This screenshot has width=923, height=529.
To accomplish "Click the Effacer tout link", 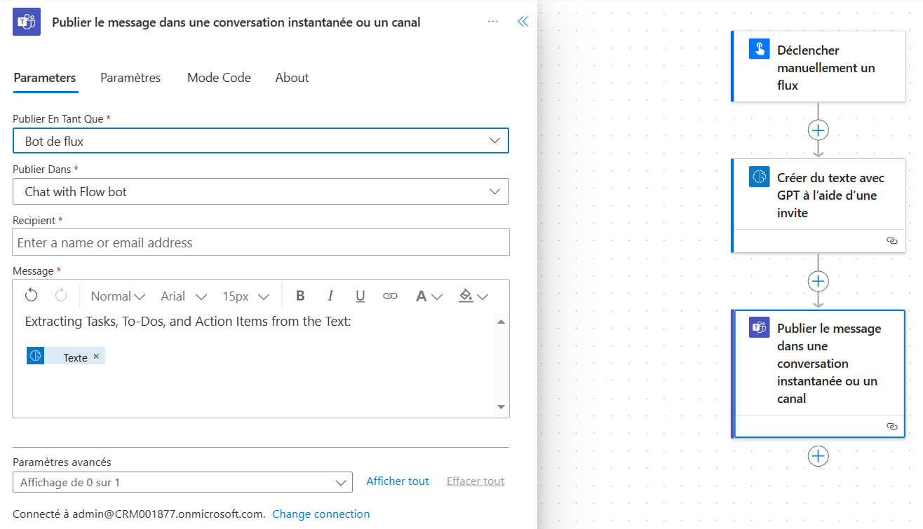I will 476,481.
